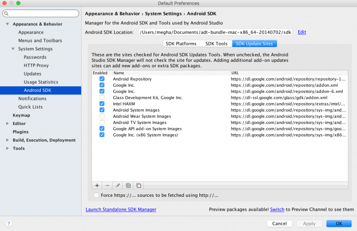Click the select all sites icon
Image resolution: width=357 pixels, height=231 pixels.
[128, 186]
